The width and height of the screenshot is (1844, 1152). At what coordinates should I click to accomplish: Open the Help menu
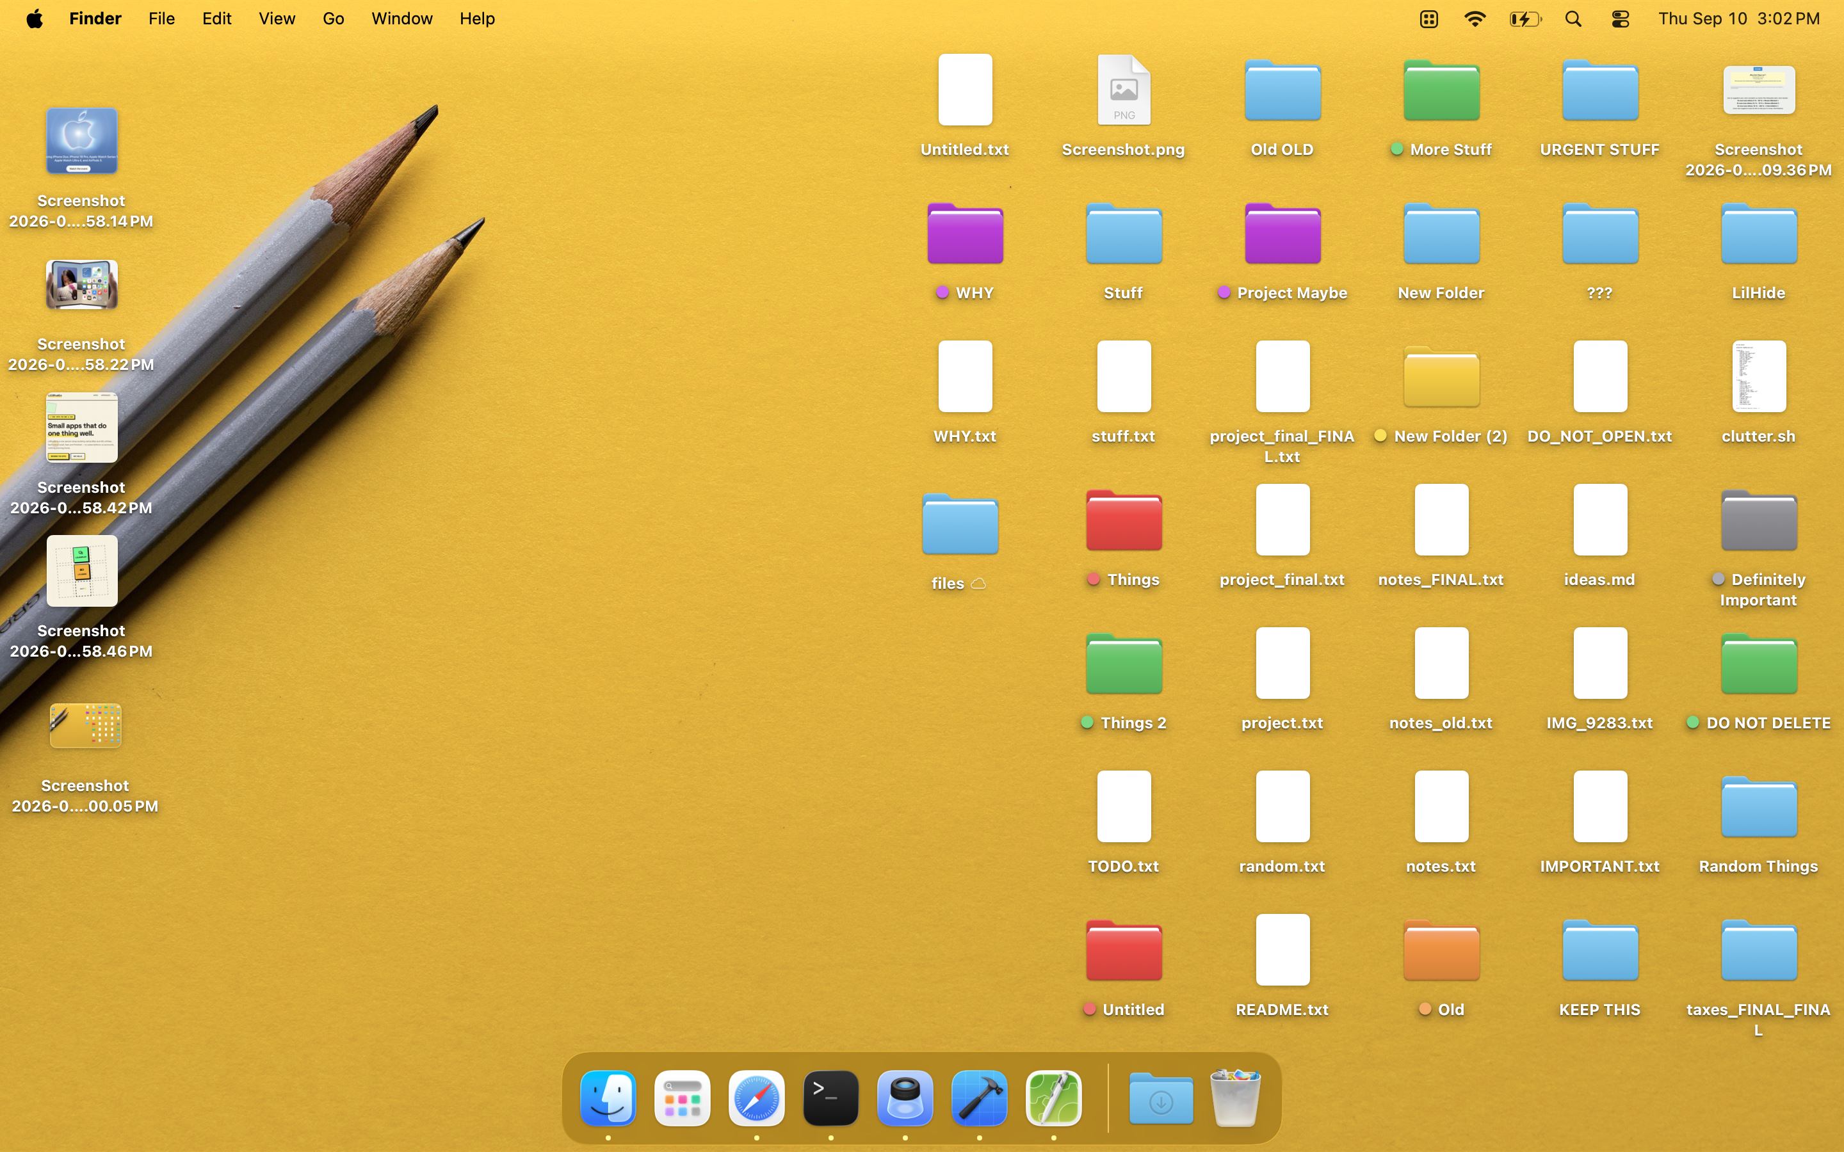click(477, 19)
